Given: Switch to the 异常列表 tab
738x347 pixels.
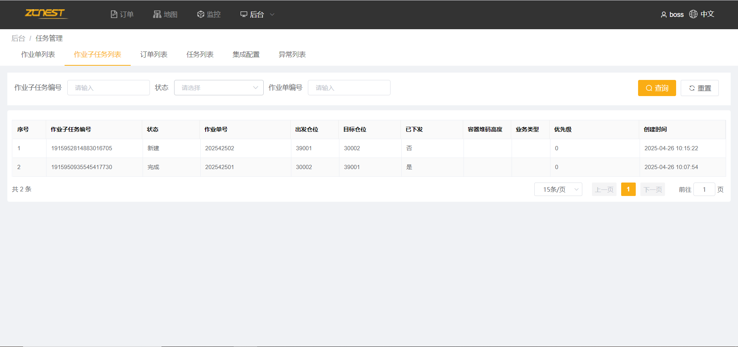Looking at the screenshot, I should pos(292,55).
